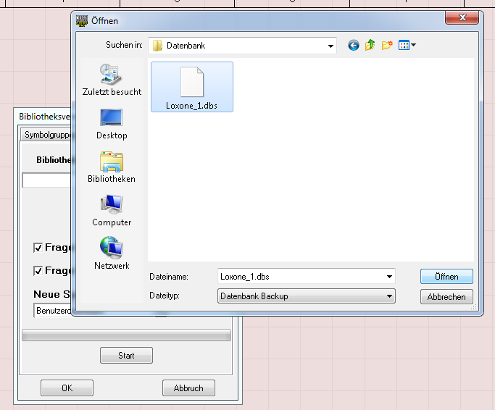Click Abbrechen in the Öffnen dialog

click(446, 297)
